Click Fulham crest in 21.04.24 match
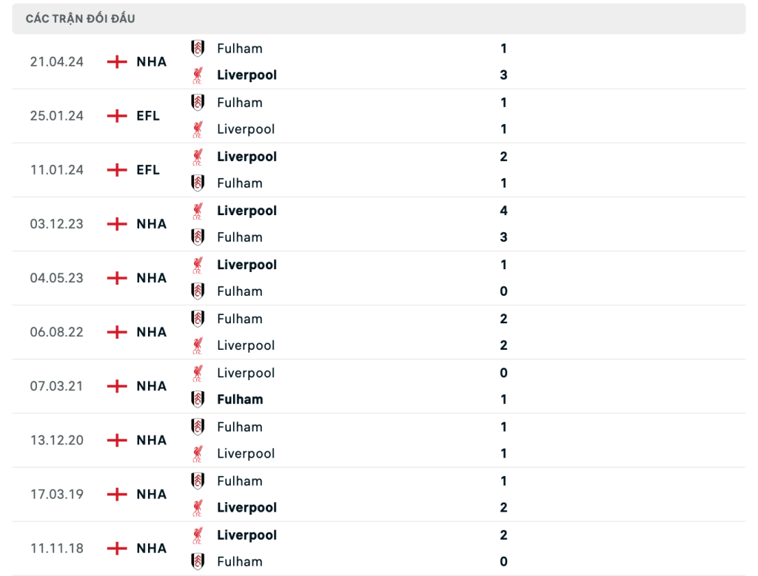Image resolution: width=758 pixels, height=576 pixels. [197, 48]
